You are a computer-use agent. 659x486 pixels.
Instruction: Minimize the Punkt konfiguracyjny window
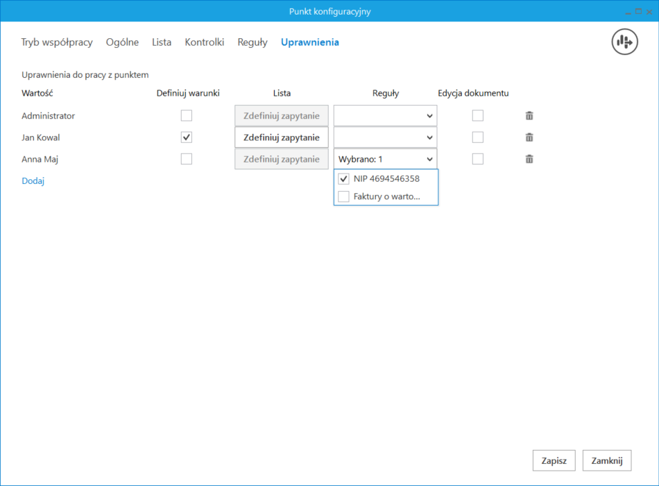628,12
